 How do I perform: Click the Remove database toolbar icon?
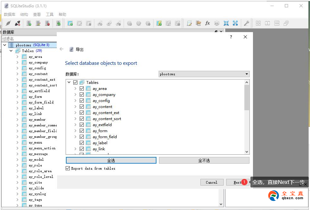(47, 23)
